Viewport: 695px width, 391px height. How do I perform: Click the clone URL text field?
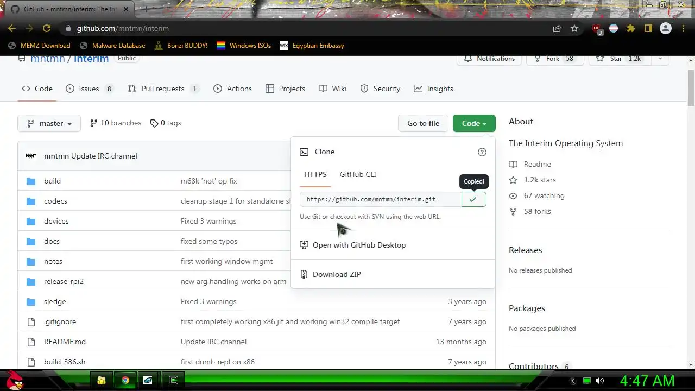pos(381,199)
